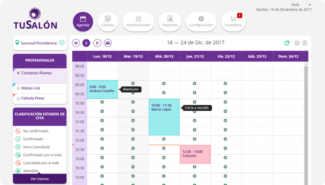Viewport: 325px width, 185px height.
Task: Select the daily view D button
Action: (x=97, y=43)
